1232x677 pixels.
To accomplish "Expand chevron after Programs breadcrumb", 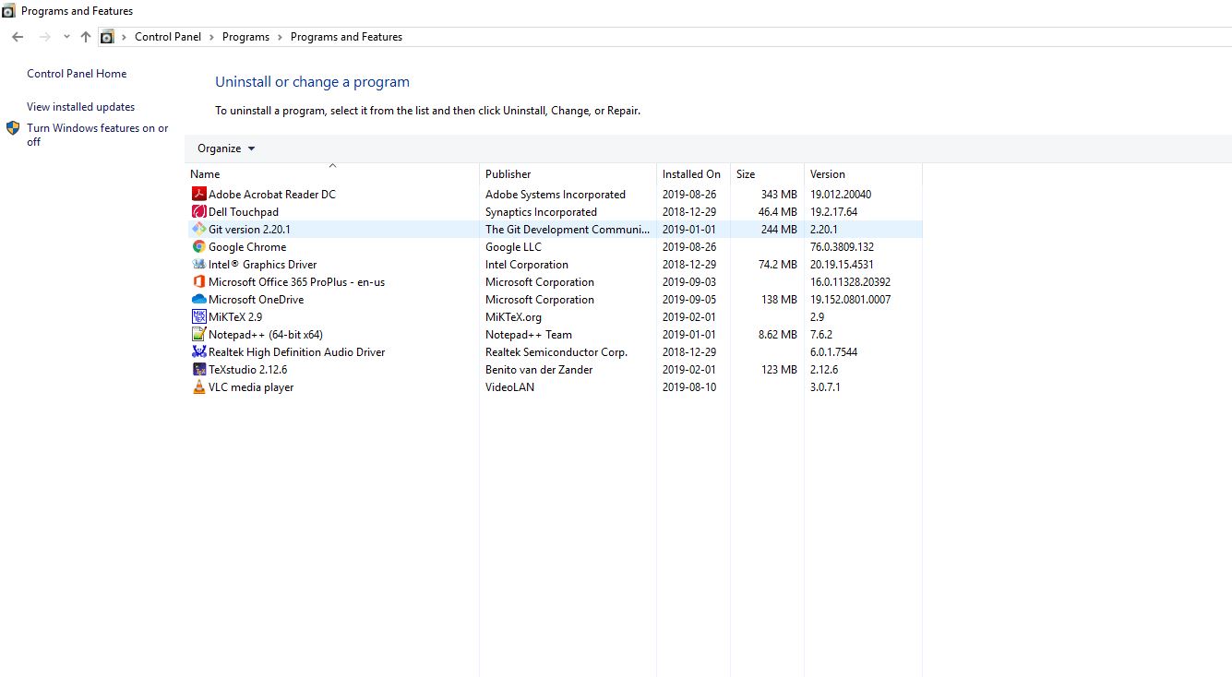I will tap(280, 37).
